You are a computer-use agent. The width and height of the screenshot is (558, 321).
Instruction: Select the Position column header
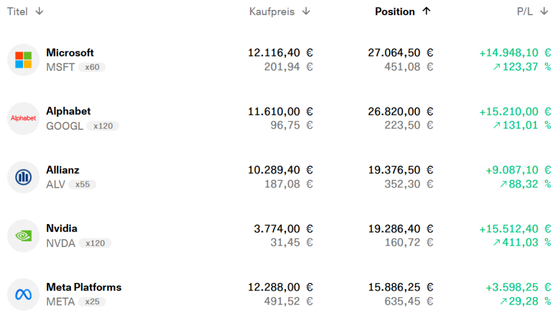pyautogui.click(x=395, y=11)
